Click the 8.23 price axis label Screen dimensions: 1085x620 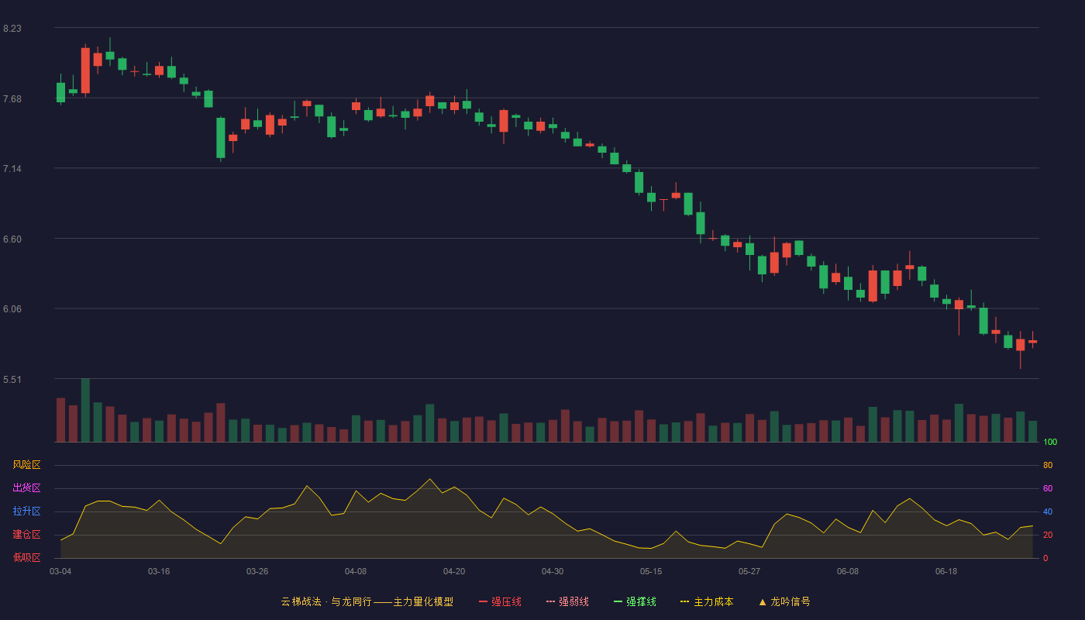(12, 29)
